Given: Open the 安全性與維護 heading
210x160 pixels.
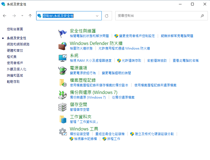Looking at the screenshot, I should [83, 31].
